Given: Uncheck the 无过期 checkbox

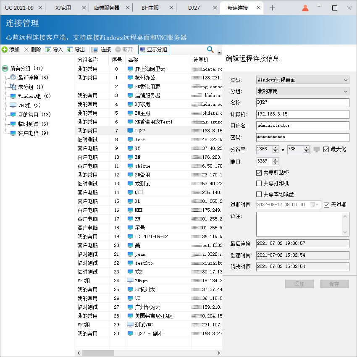Looking at the screenshot, I should 326,205.
